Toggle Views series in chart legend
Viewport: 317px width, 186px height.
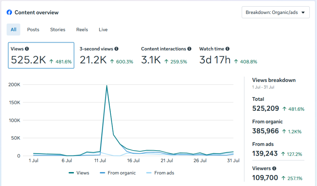point(79,173)
